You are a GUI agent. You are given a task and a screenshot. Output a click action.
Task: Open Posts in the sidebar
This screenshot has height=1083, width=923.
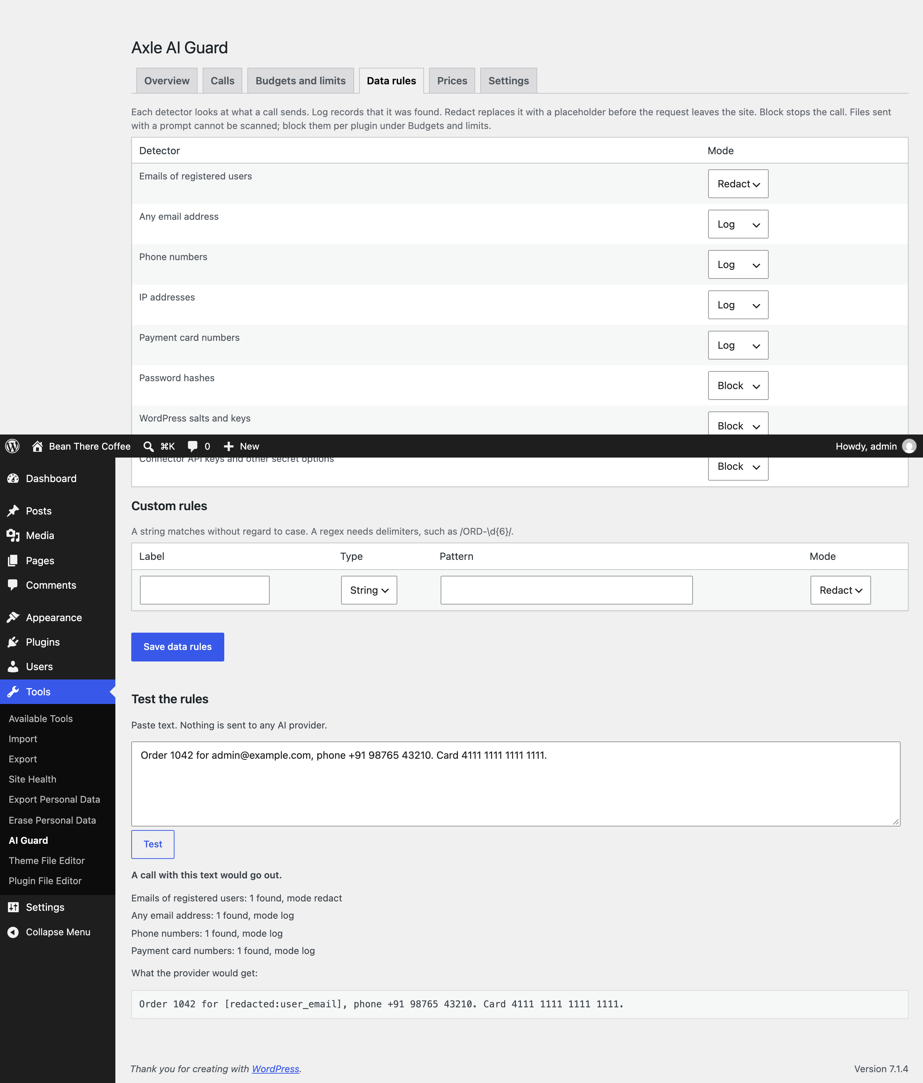click(58, 511)
